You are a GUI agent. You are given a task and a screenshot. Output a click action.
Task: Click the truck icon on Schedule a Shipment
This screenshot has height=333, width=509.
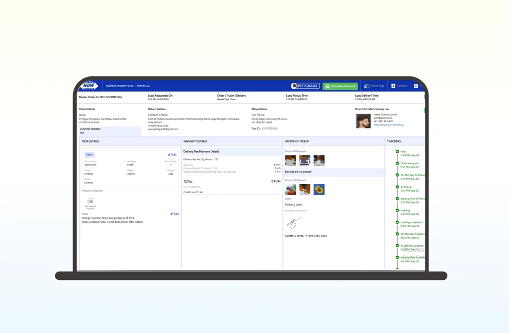(328, 86)
